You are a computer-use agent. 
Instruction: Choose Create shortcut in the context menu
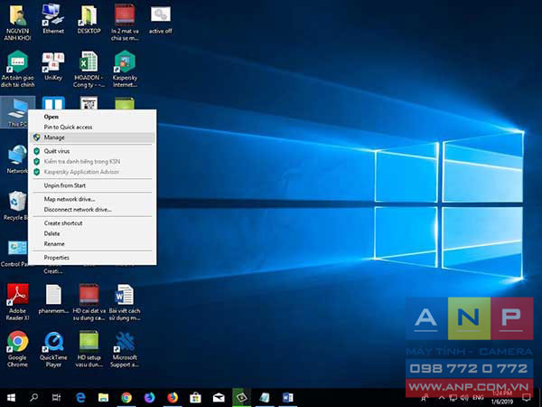pos(92,223)
